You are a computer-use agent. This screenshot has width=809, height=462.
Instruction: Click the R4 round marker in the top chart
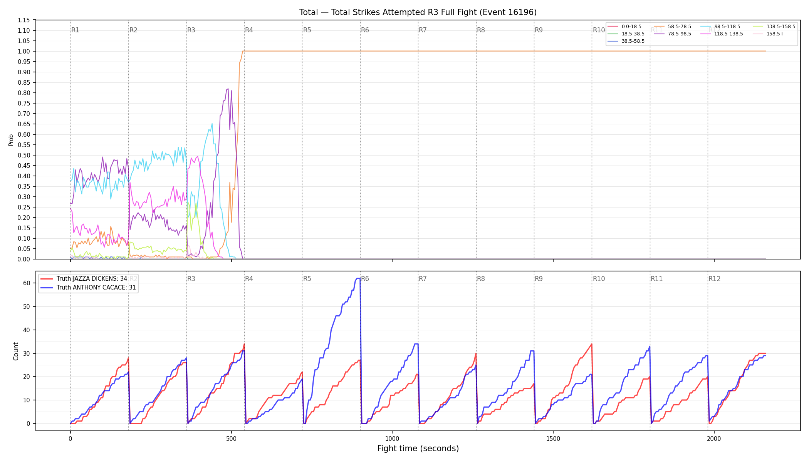(249, 30)
